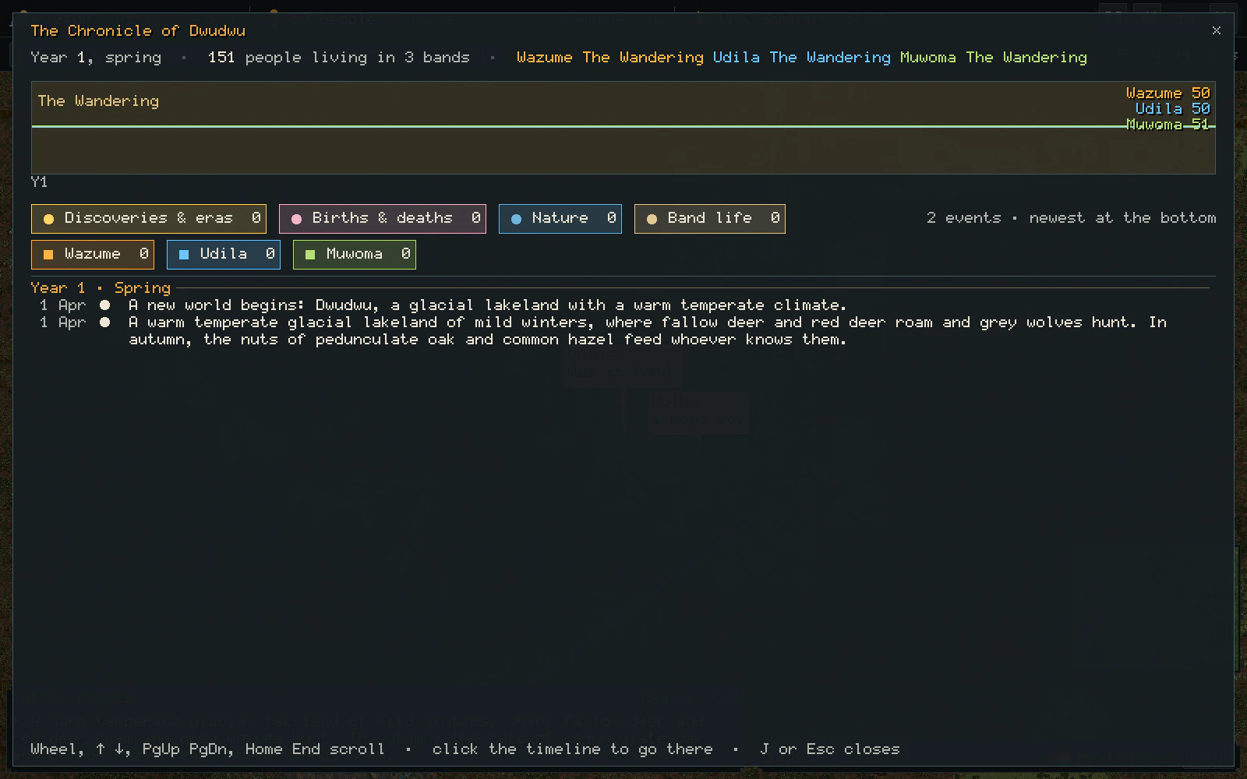Viewport: 1247px width, 779px height.
Task: Toggle the Wazume band filter
Action: pyautogui.click(x=93, y=255)
